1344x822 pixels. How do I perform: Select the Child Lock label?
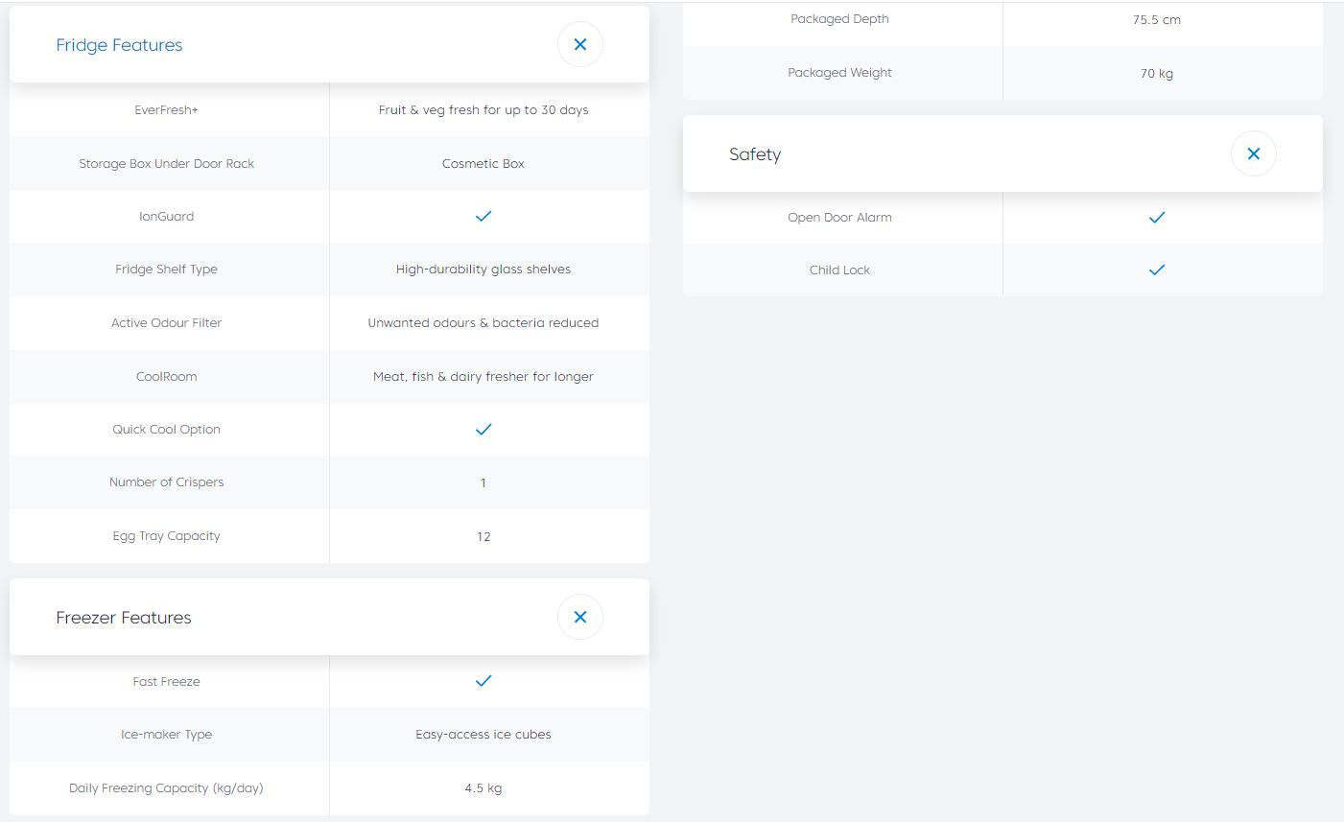click(839, 270)
